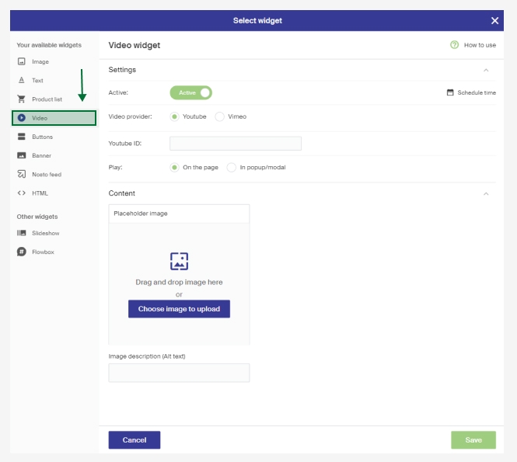
Task: Select the Buttons widget icon
Action: click(22, 137)
